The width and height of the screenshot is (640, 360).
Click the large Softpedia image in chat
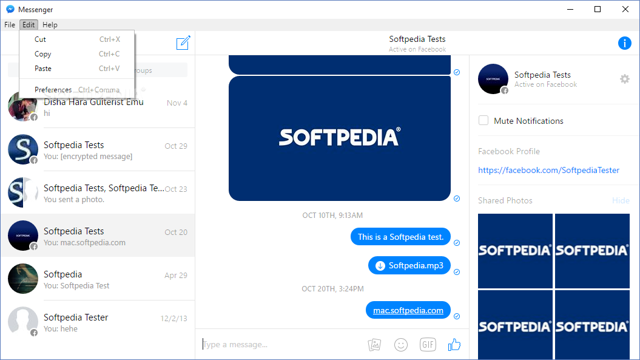tap(340, 138)
